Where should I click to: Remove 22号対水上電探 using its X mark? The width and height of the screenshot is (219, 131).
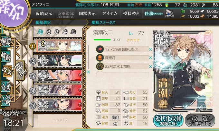click(x=150, y=66)
